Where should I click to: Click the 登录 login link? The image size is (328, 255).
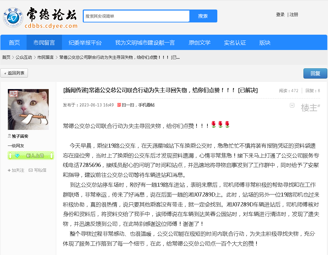coord(280,15)
